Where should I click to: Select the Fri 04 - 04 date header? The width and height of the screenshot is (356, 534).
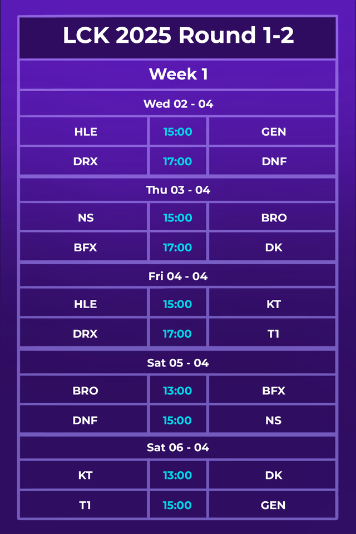pyautogui.click(x=178, y=276)
